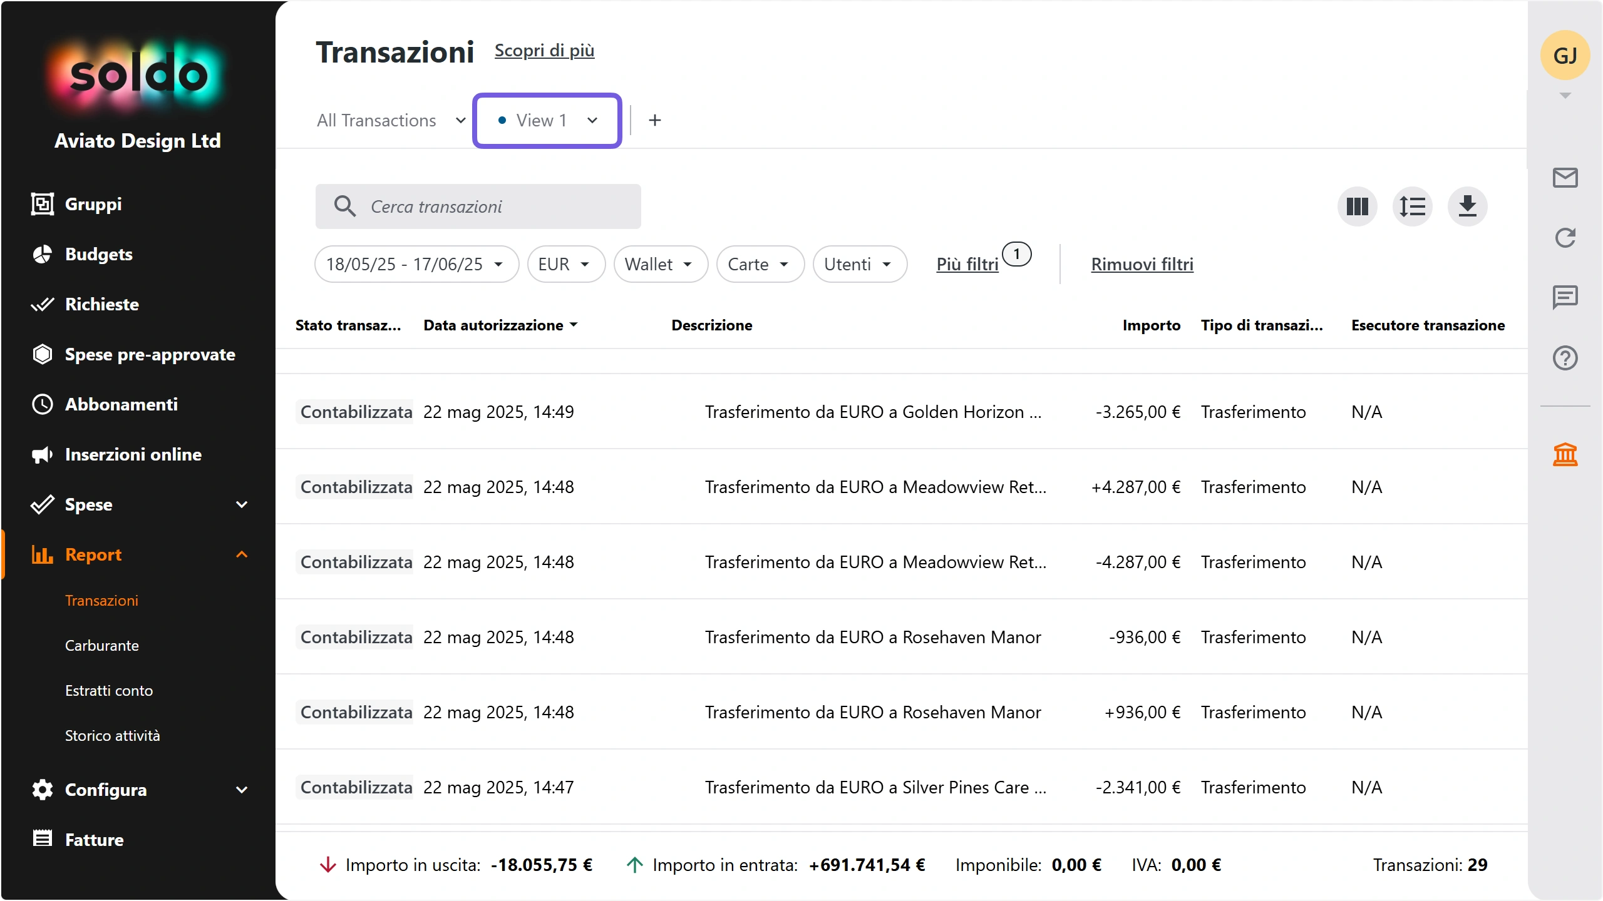Open the chat messages icon
This screenshot has width=1603, height=901.
(x=1565, y=297)
